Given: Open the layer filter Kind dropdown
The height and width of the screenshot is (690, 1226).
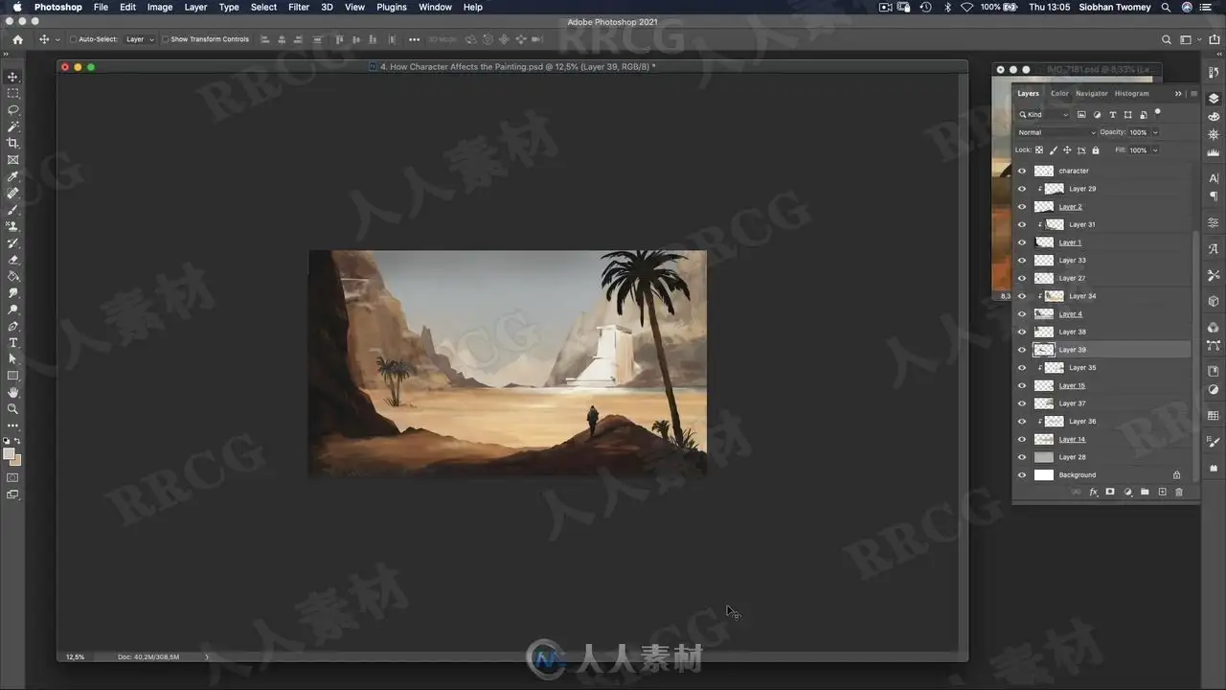Looking at the screenshot, I should pyautogui.click(x=1043, y=114).
